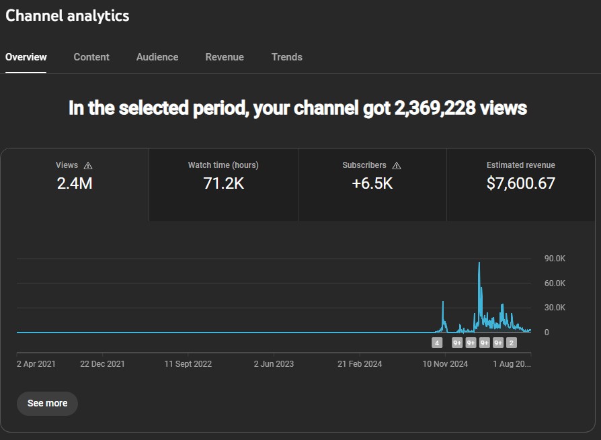The width and height of the screenshot is (601, 440).
Task: Select the Watch time metric card
Action: (x=223, y=184)
